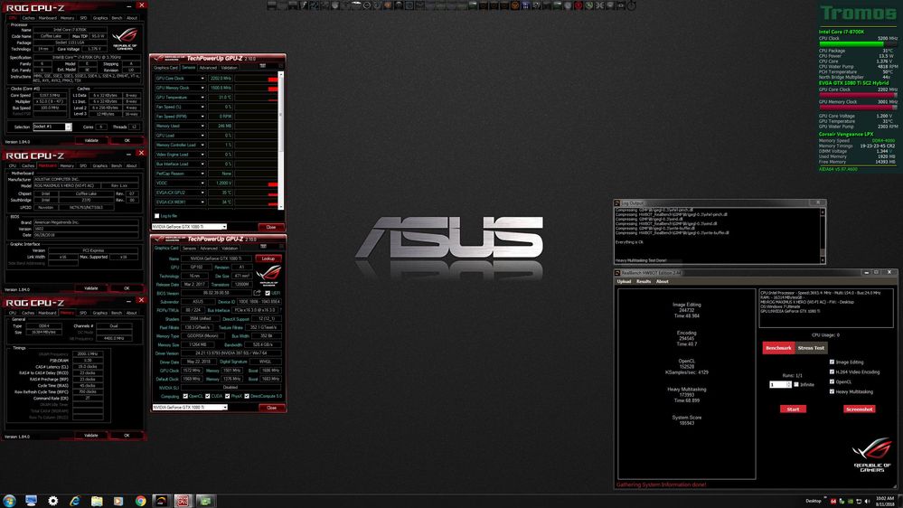
Task: Uncheck Image Editing in RealBench
Action: [832, 362]
